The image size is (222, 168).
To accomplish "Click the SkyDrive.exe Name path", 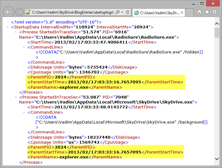I will [115, 102].
